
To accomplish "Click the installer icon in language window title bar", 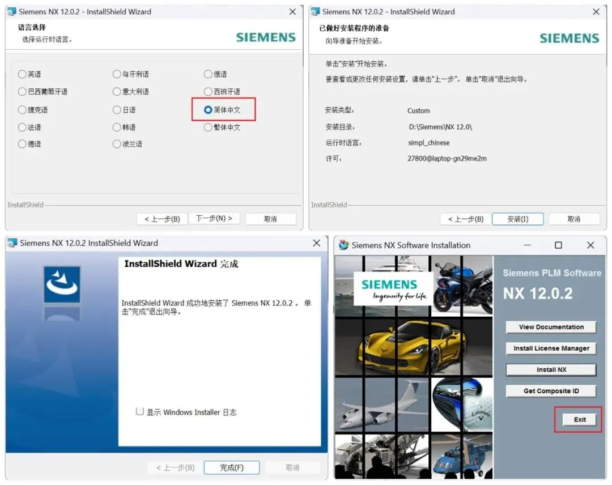I will pyautogui.click(x=12, y=12).
